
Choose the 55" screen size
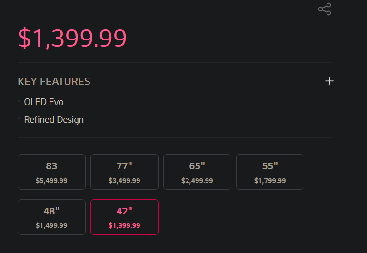(x=270, y=172)
